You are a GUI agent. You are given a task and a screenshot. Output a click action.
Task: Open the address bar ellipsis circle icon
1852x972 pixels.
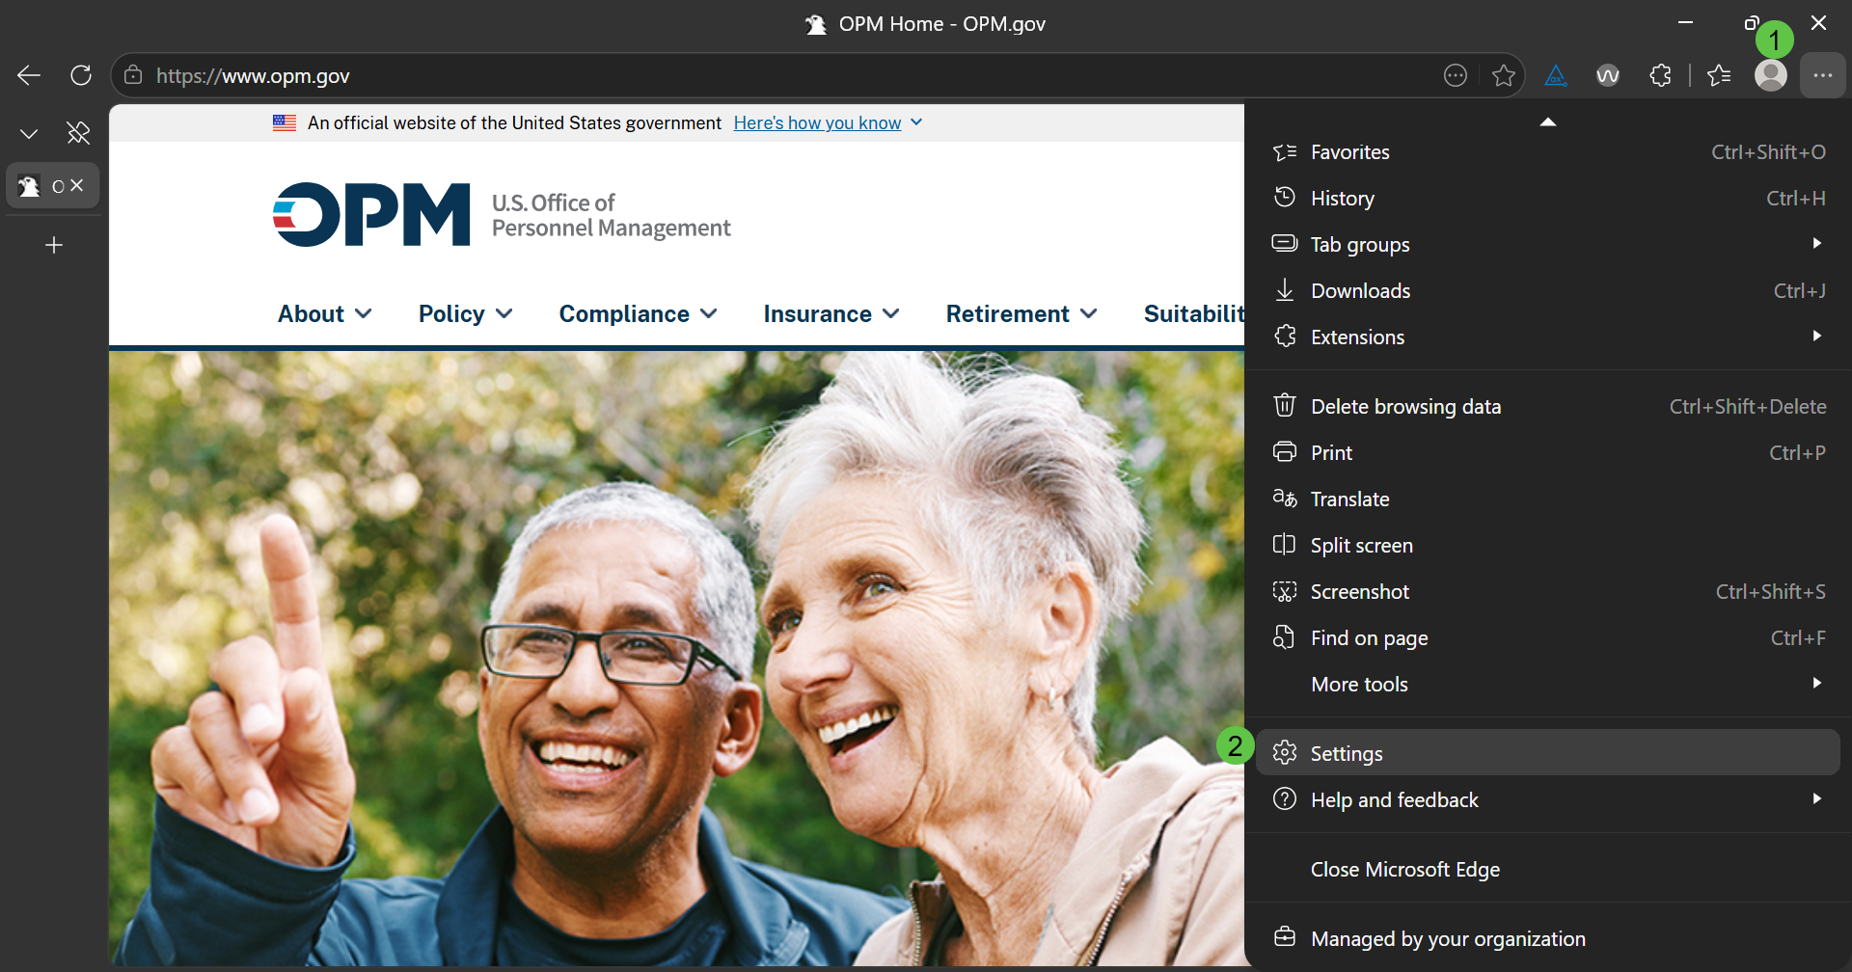coord(1456,75)
